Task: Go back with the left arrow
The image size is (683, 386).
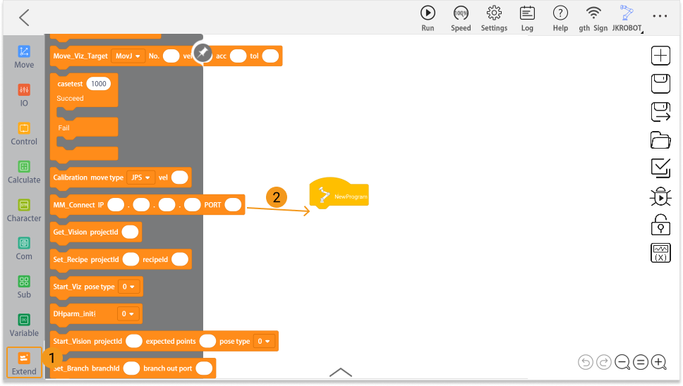Action: coord(25,18)
